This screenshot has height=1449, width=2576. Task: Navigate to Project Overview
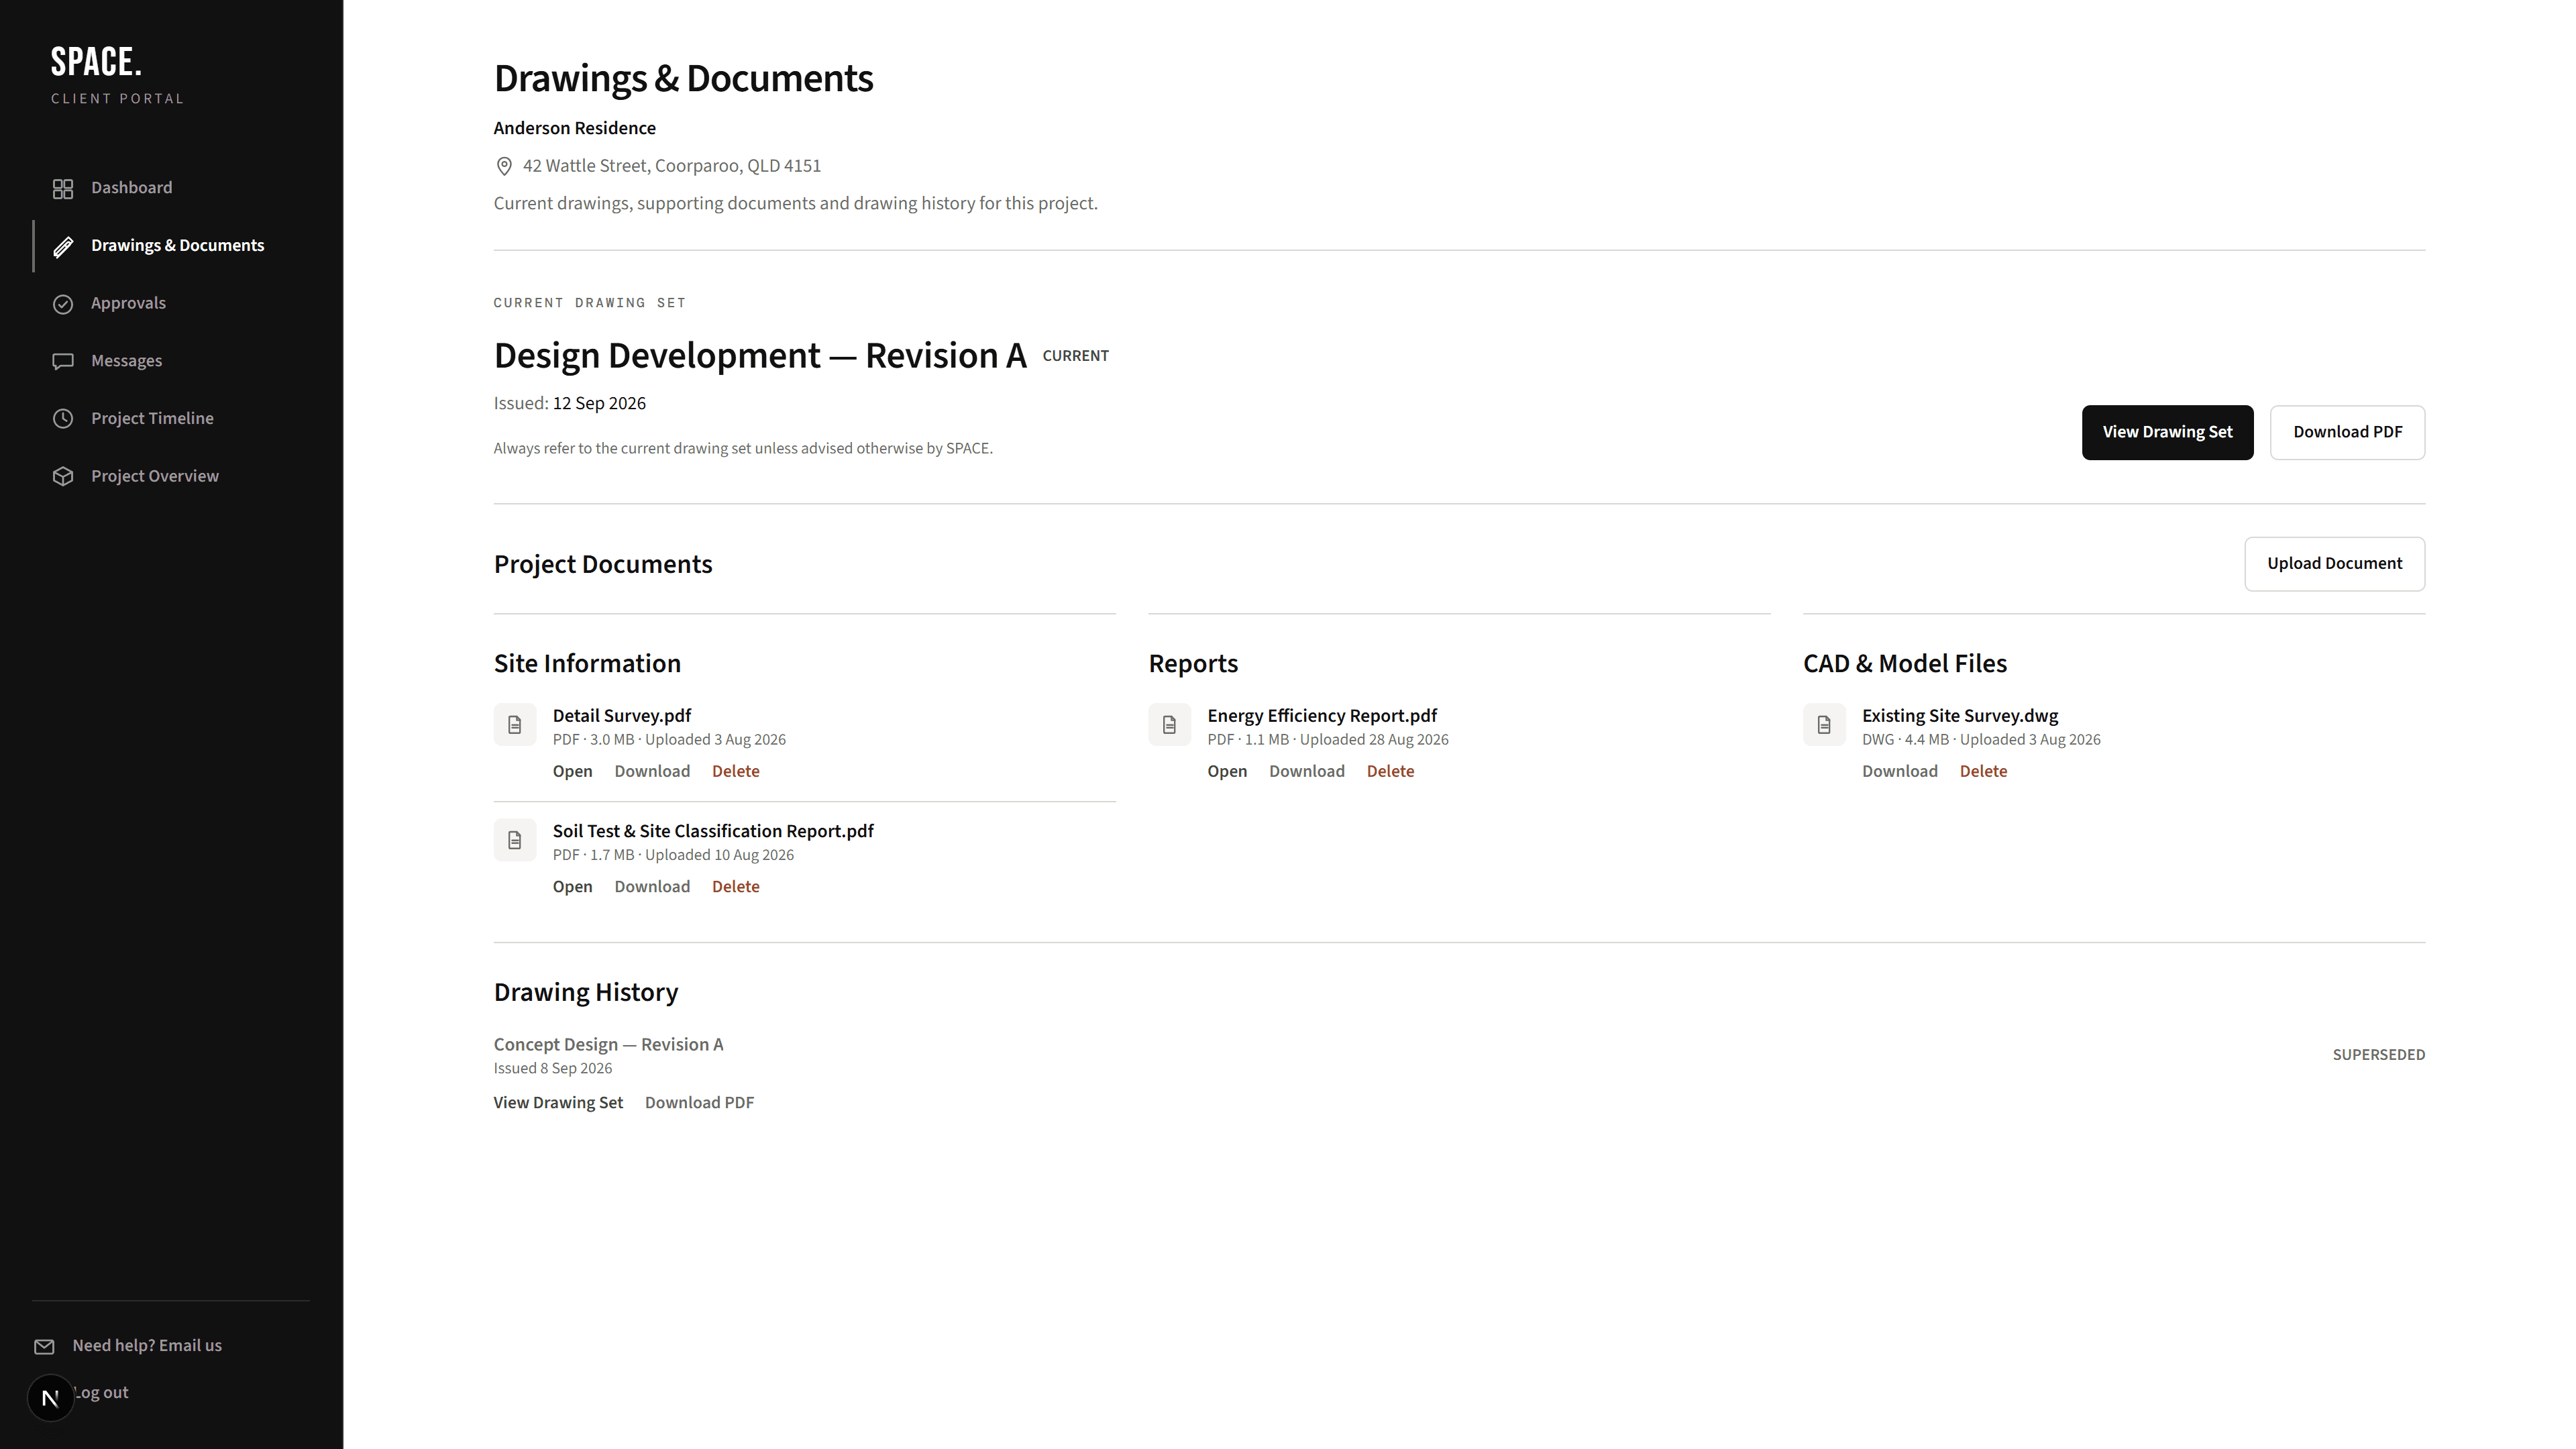click(154, 476)
